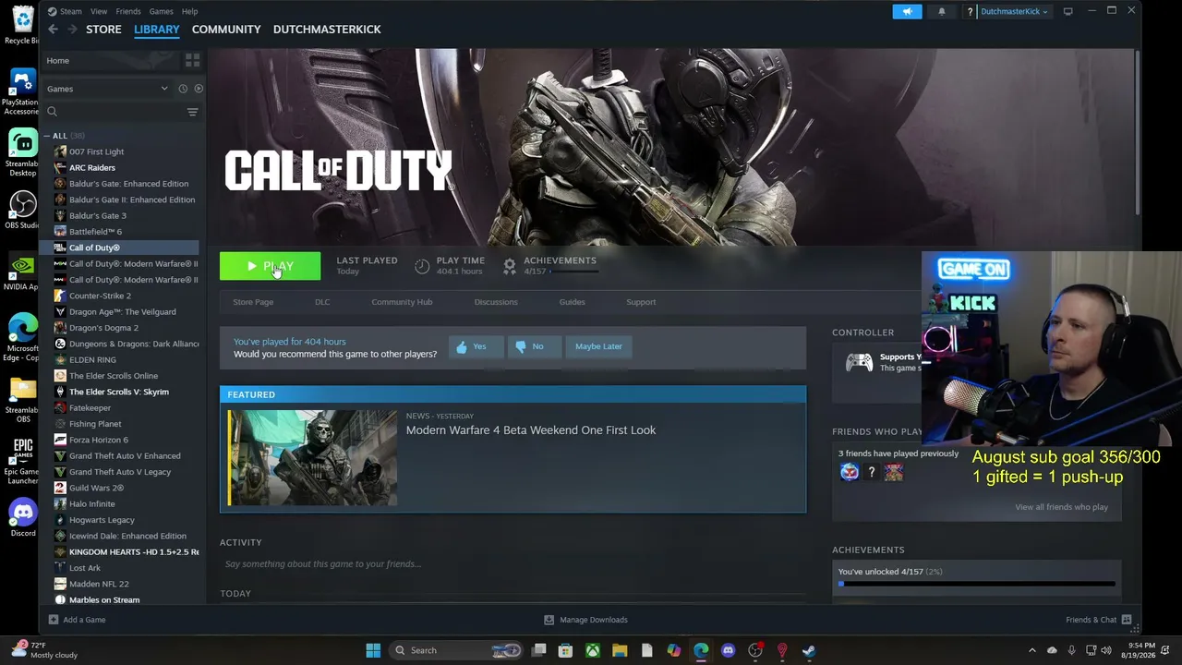The image size is (1182, 665).
Task: Open Discord from the desktop shortcut
Action: (x=23, y=516)
